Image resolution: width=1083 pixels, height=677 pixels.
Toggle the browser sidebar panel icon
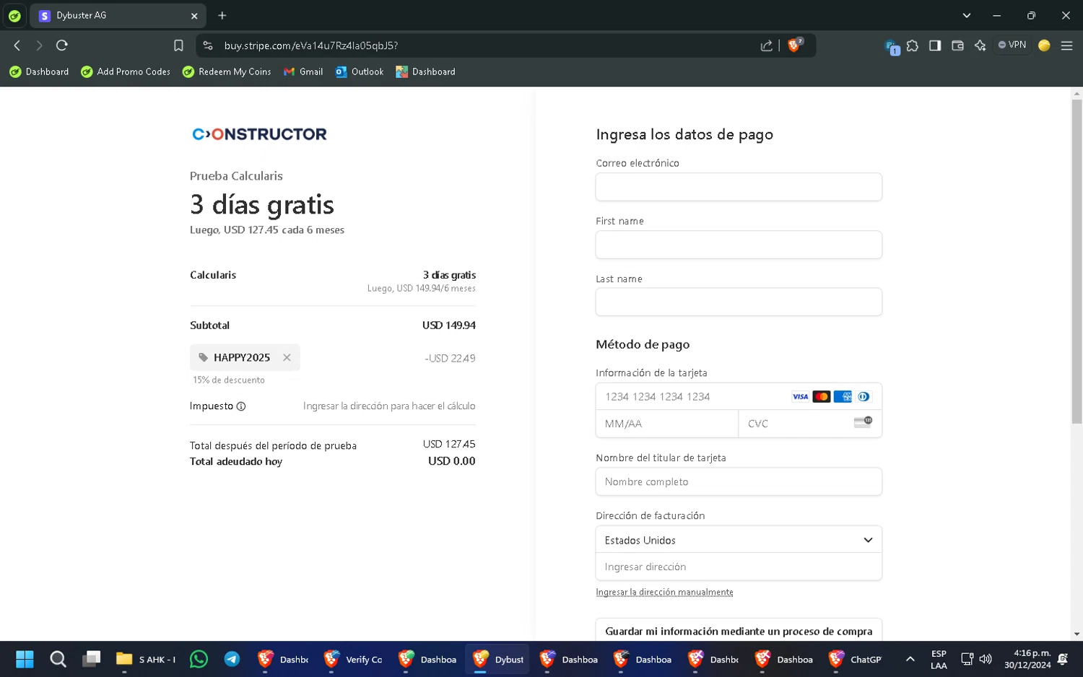(x=935, y=45)
